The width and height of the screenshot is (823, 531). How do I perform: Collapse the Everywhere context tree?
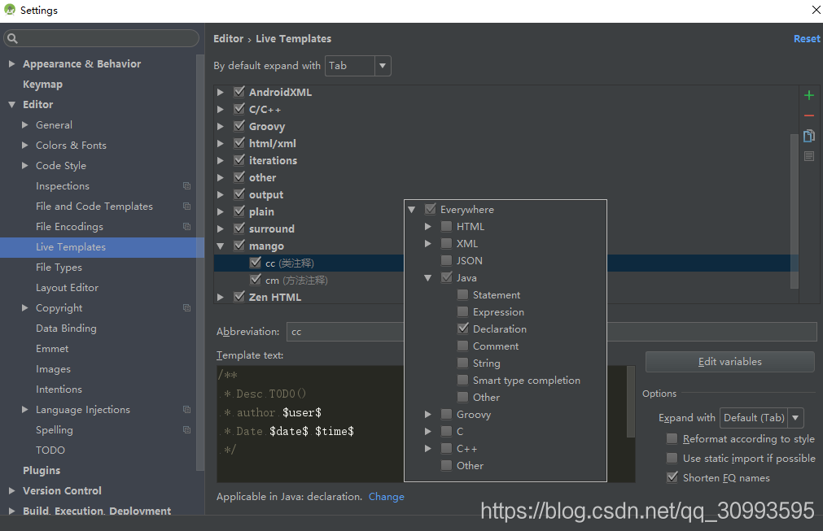tap(412, 210)
